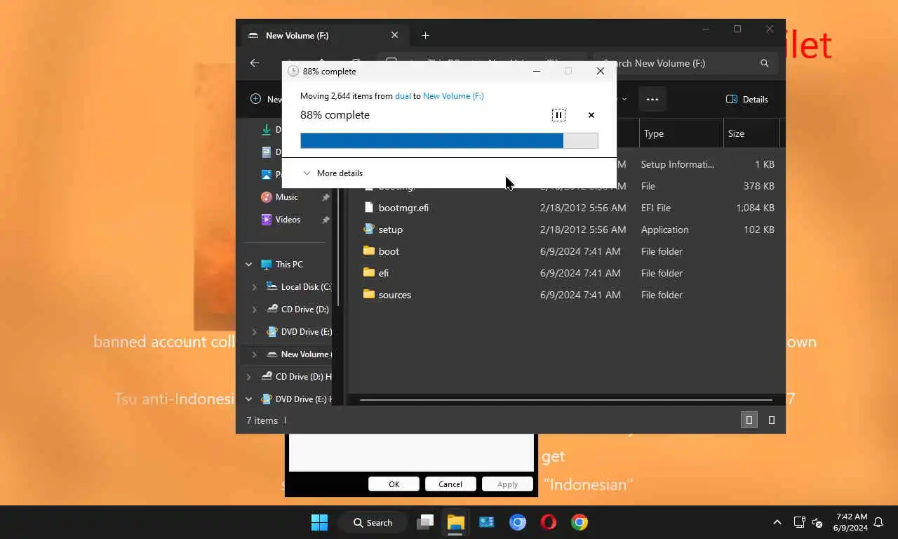Screen dimensions: 898x539
Task: Switch to large thumbnails view icon
Action: point(772,420)
